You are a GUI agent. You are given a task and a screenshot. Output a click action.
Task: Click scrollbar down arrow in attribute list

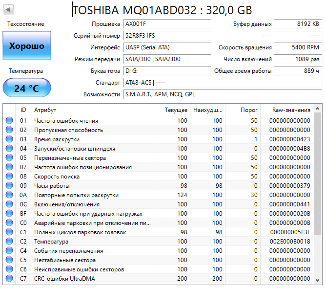[317, 280]
